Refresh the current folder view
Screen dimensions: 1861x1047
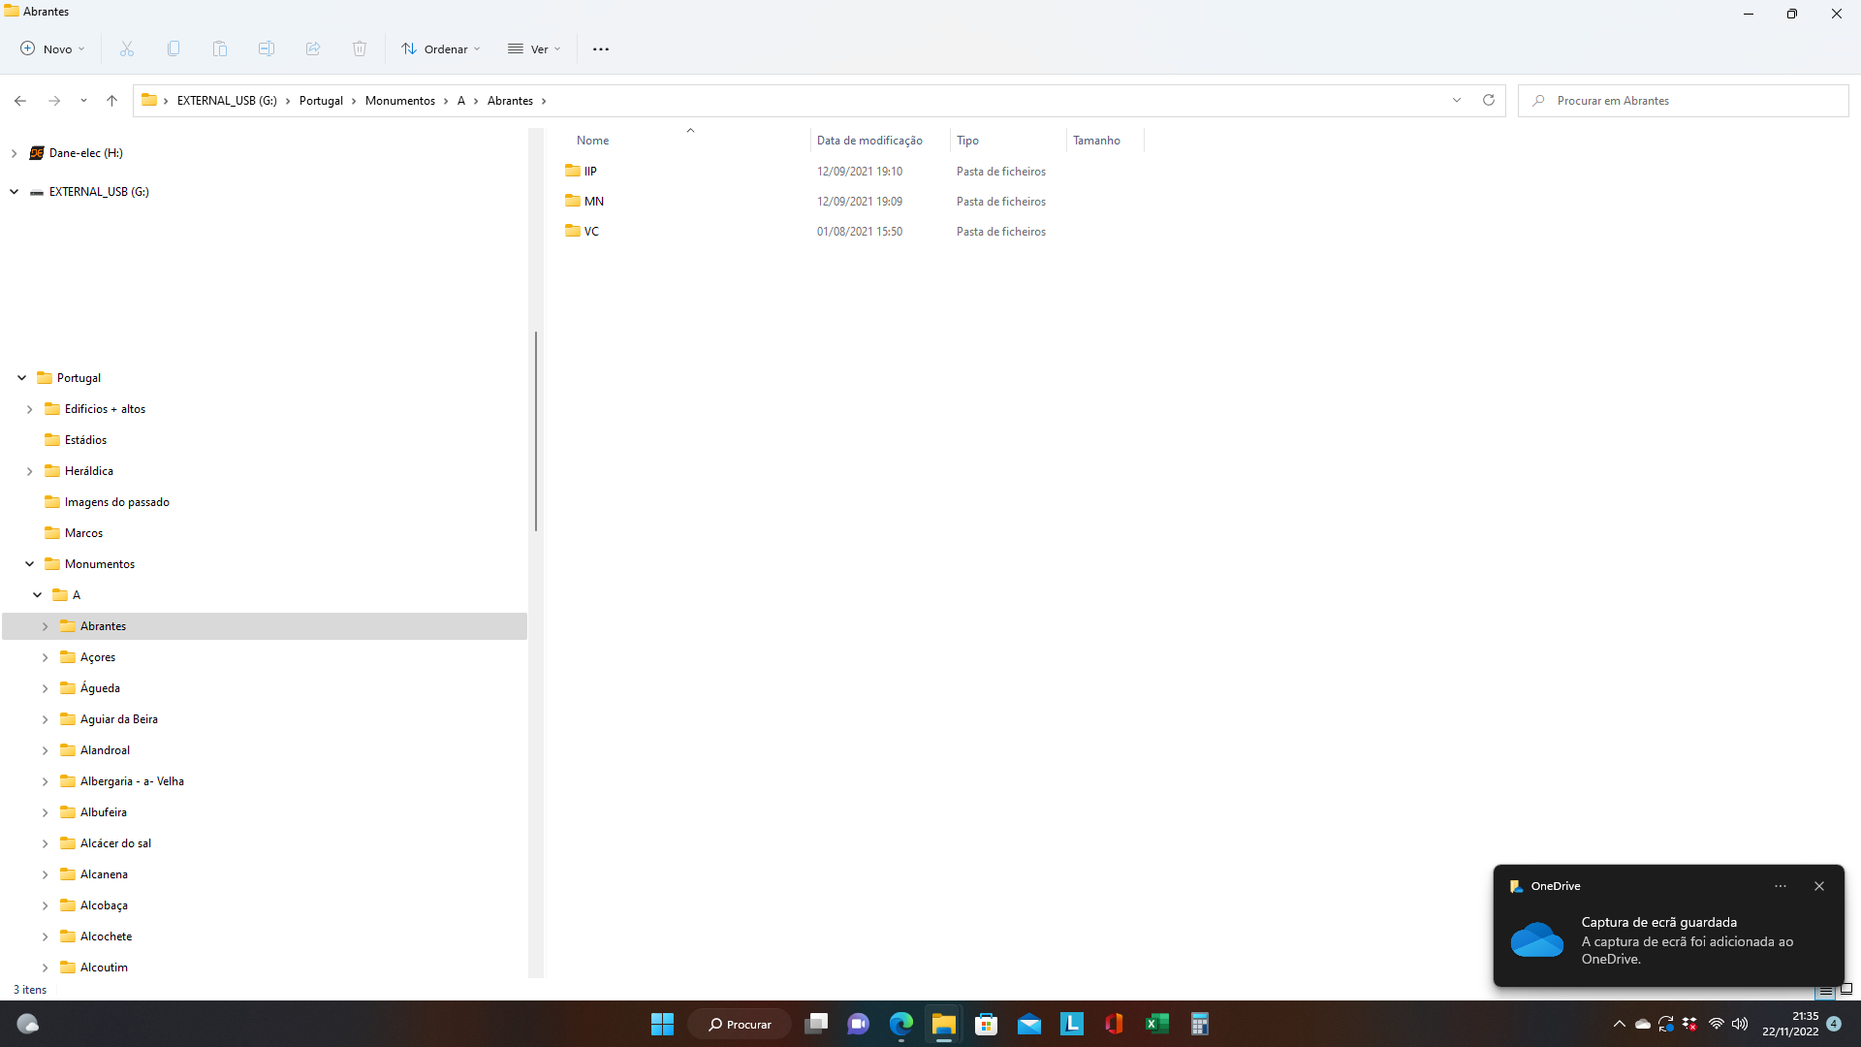click(1489, 101)
